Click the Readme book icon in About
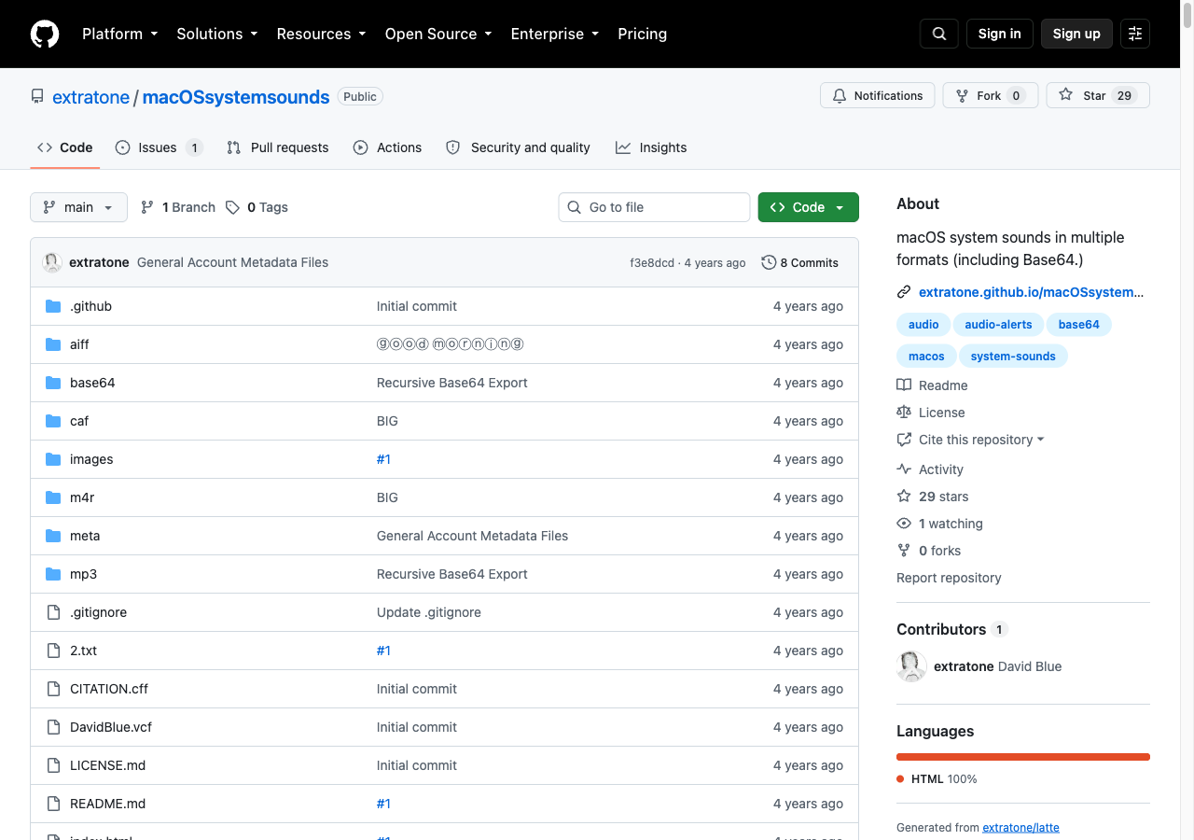This screenshot has height=840, width=1194. click(x=904, y=385)
